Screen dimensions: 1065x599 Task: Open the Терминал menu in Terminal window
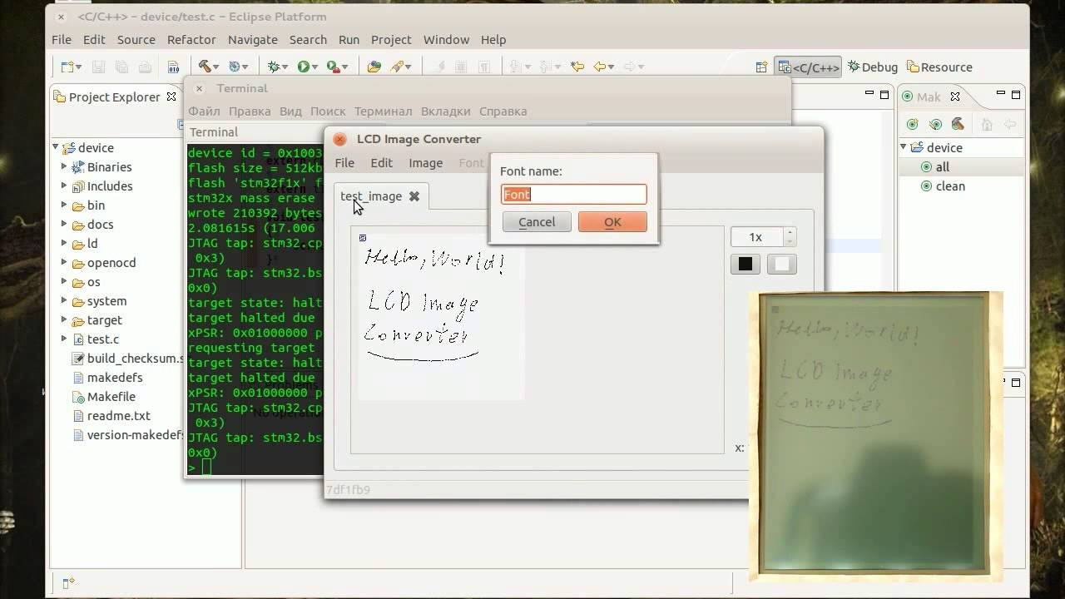384,111
